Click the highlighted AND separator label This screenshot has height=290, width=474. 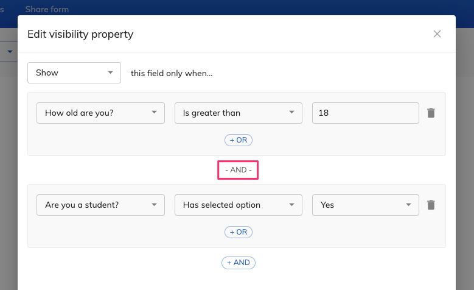[x=238, y=170]
